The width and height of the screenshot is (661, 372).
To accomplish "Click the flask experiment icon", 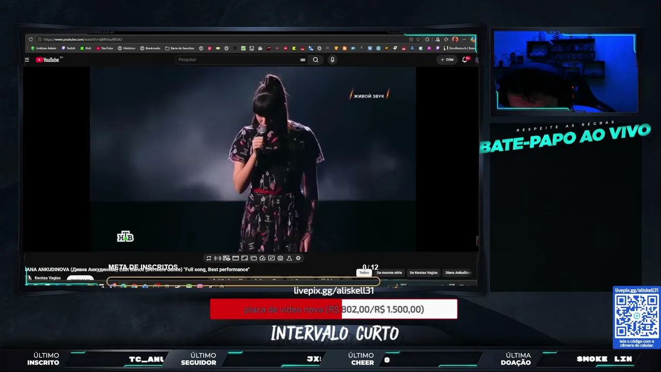I will [x=289, y=258].
